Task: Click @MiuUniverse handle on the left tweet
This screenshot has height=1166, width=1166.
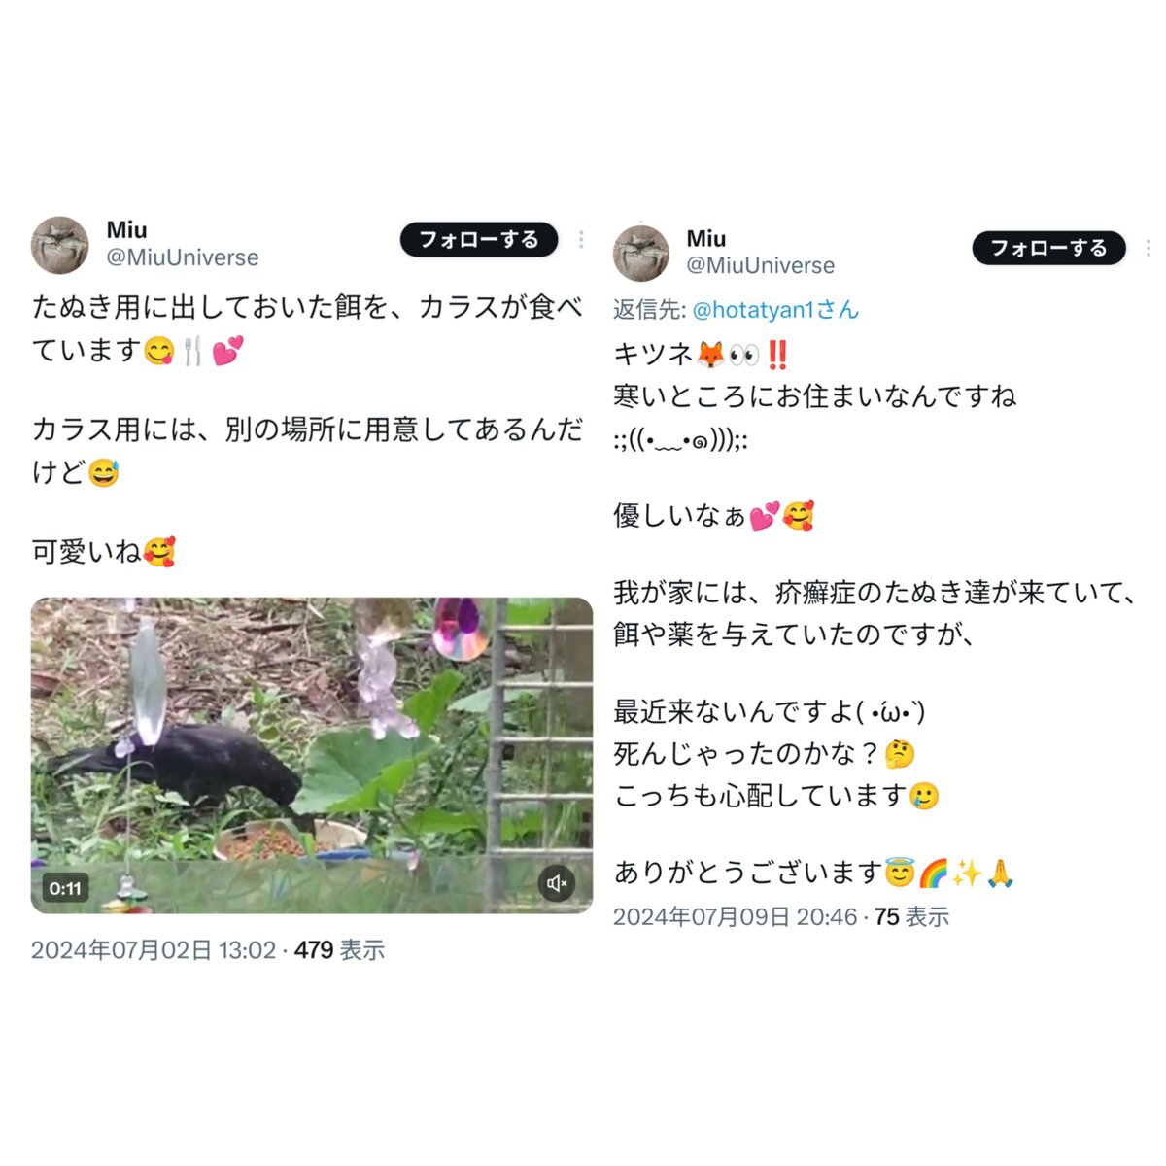Action: (x=183, y=257)
